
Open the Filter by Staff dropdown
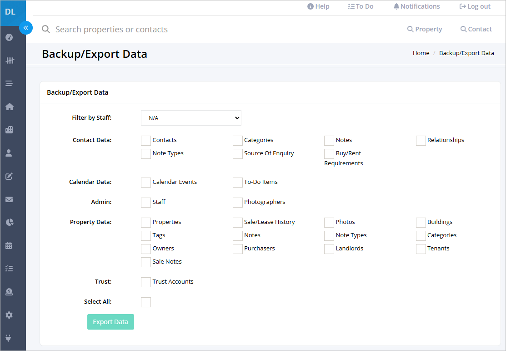[191, 118]
